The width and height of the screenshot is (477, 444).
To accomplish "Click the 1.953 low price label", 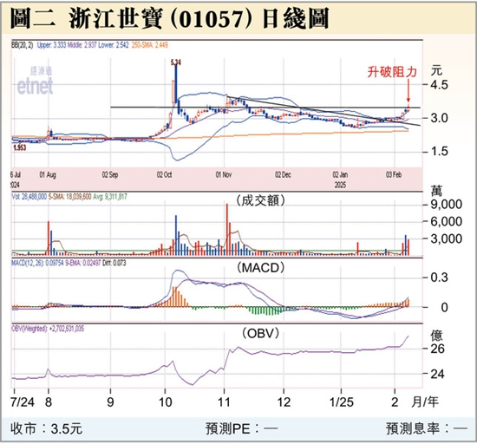I will coord(20,147).
